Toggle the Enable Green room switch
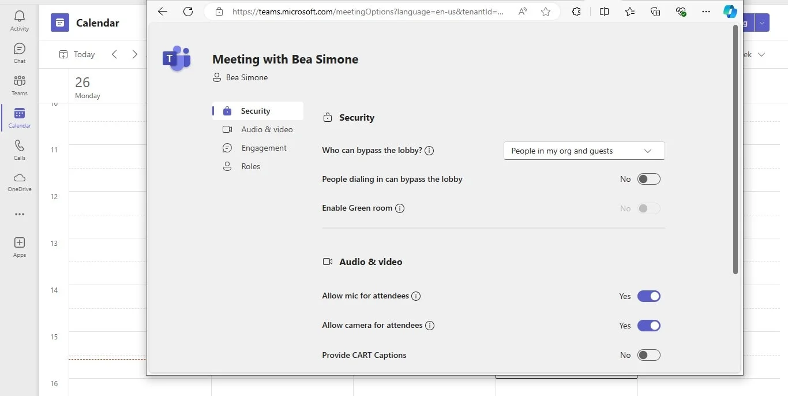 coord(649,208)
